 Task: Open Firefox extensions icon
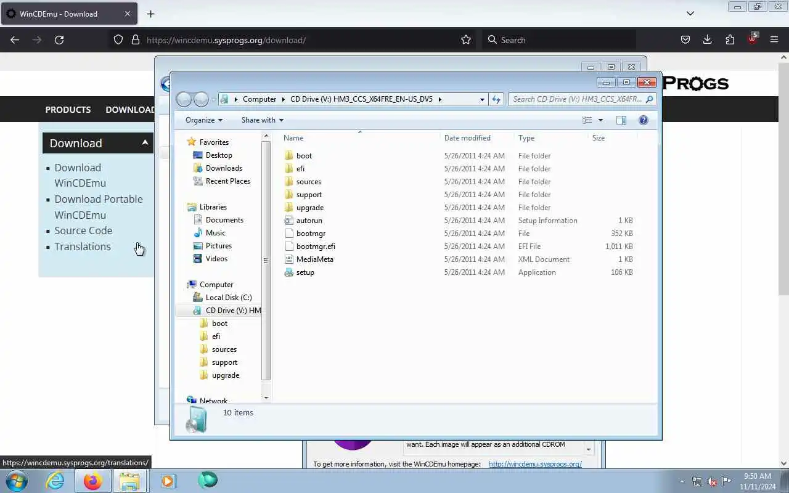point(730,40)
